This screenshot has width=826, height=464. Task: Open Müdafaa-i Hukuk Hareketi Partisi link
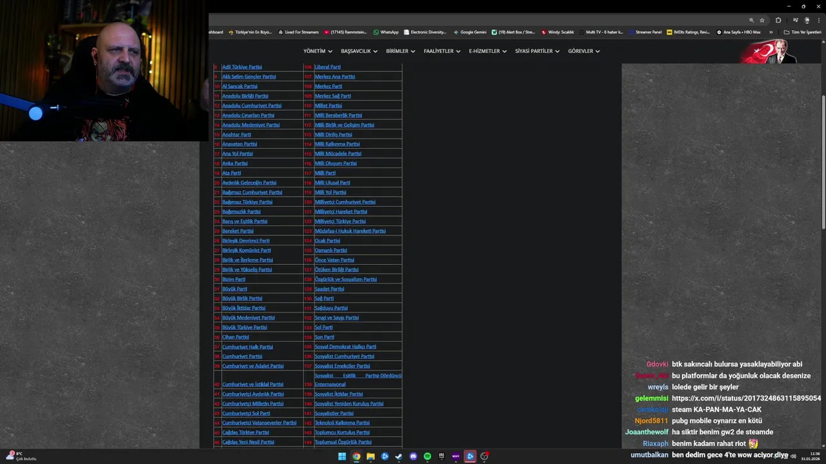(x=350, y=231)
